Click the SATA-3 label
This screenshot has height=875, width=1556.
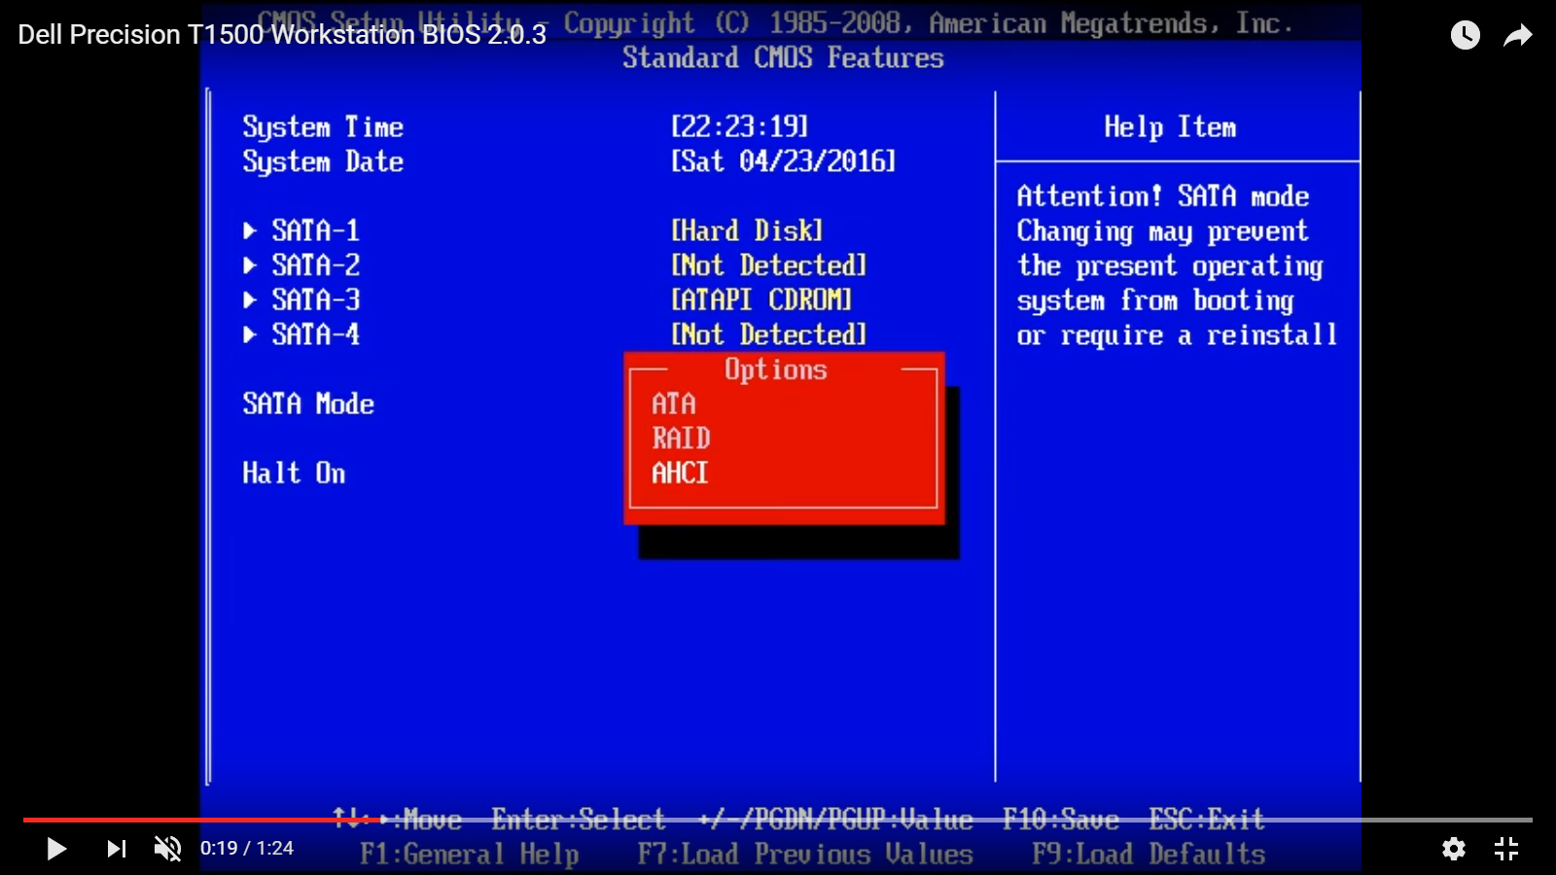(x=316, y=299)
